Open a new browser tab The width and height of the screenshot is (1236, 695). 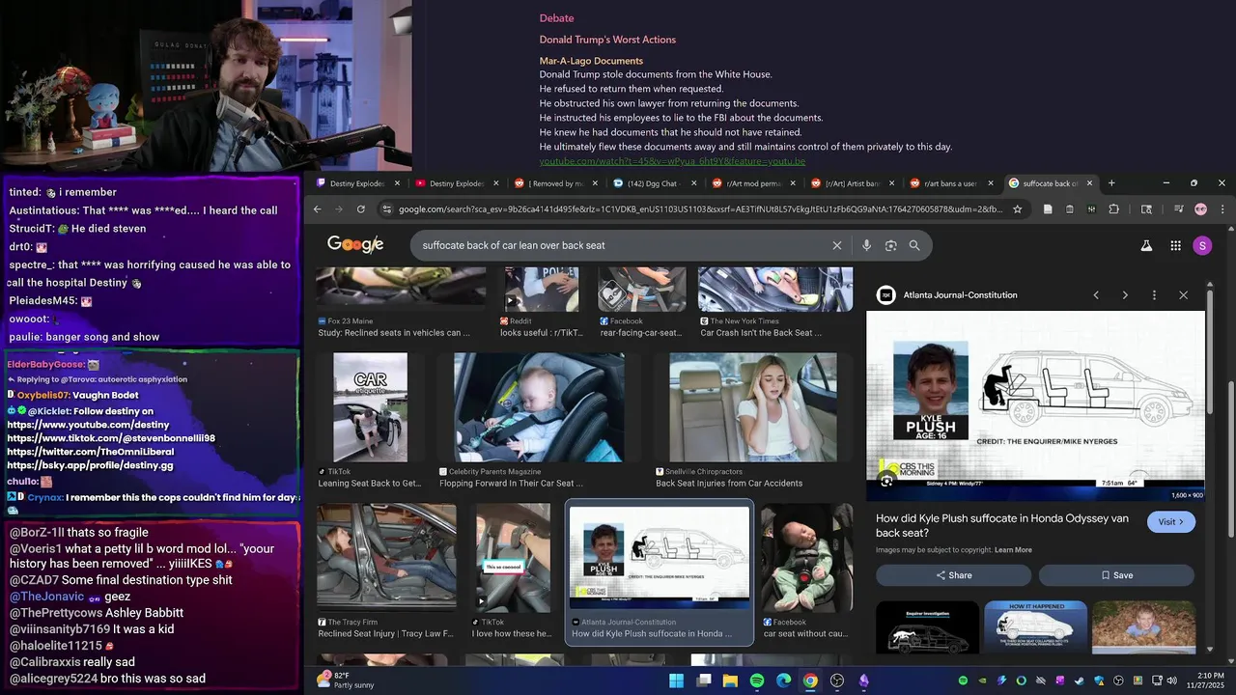tap(1111, 182)
